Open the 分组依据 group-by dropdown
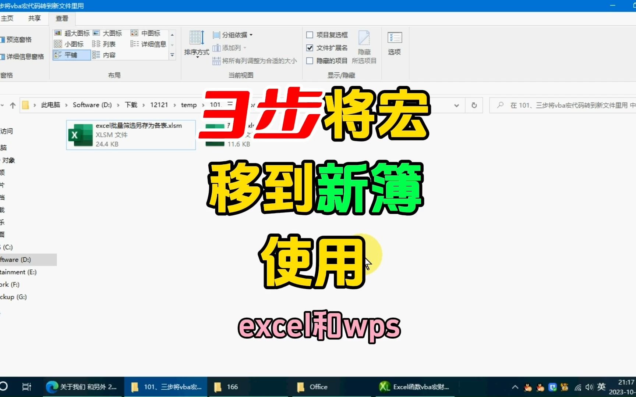Screen dimensions: 636x397 (232, 35)
